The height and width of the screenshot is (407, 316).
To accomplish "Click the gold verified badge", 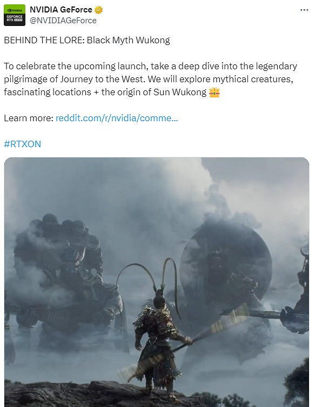I will (98, 10).
